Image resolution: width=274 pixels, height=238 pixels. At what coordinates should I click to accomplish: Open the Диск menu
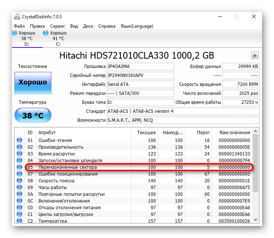[x=88, y=26]
